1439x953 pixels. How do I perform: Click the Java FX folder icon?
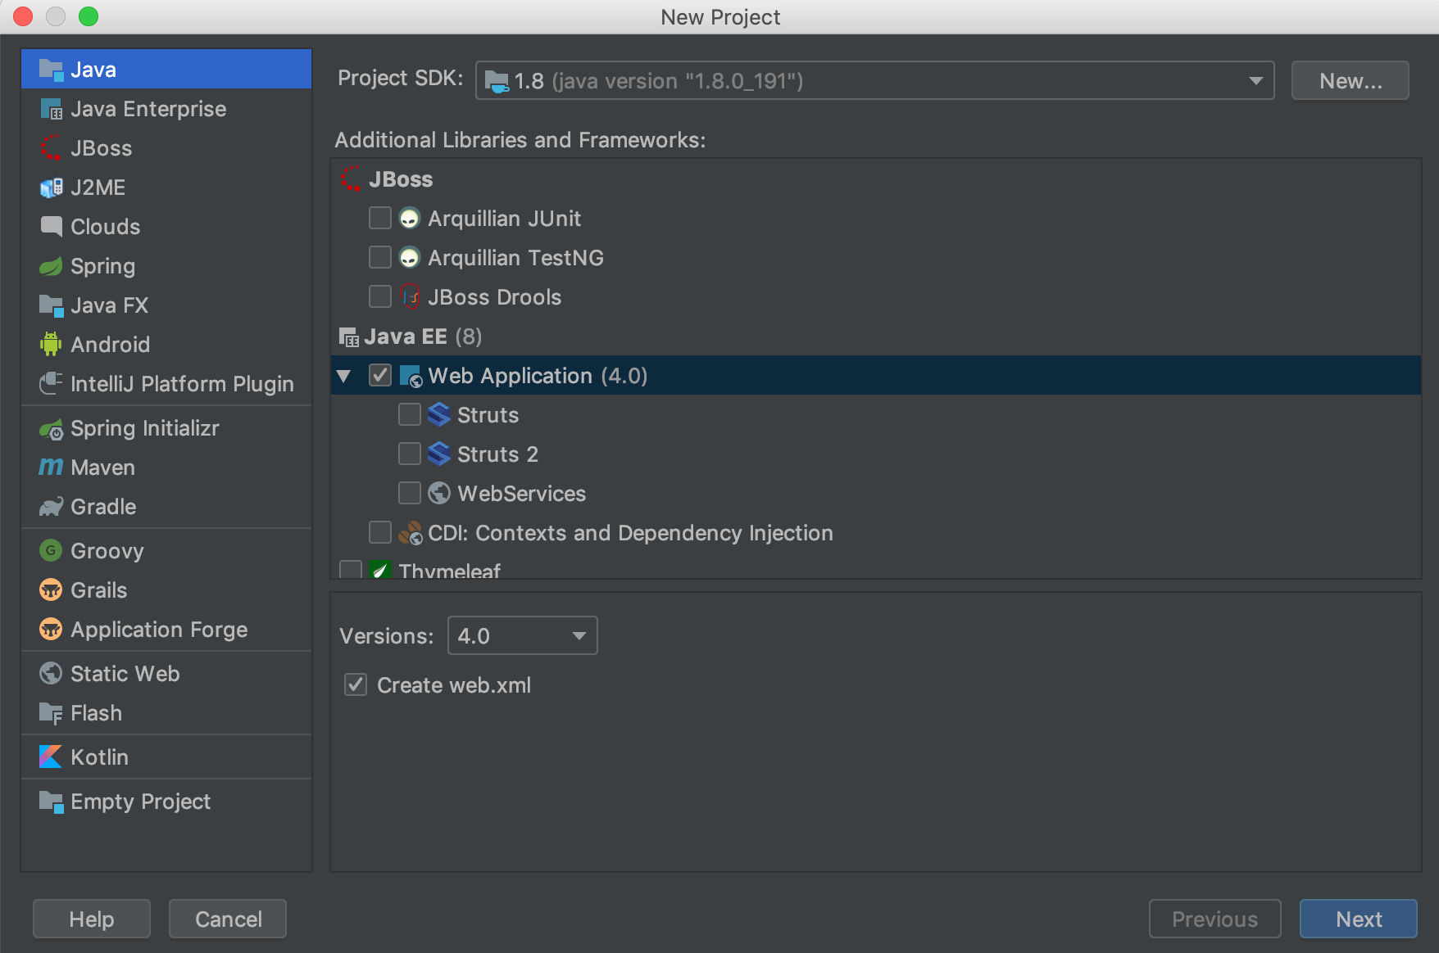(51, 305)
